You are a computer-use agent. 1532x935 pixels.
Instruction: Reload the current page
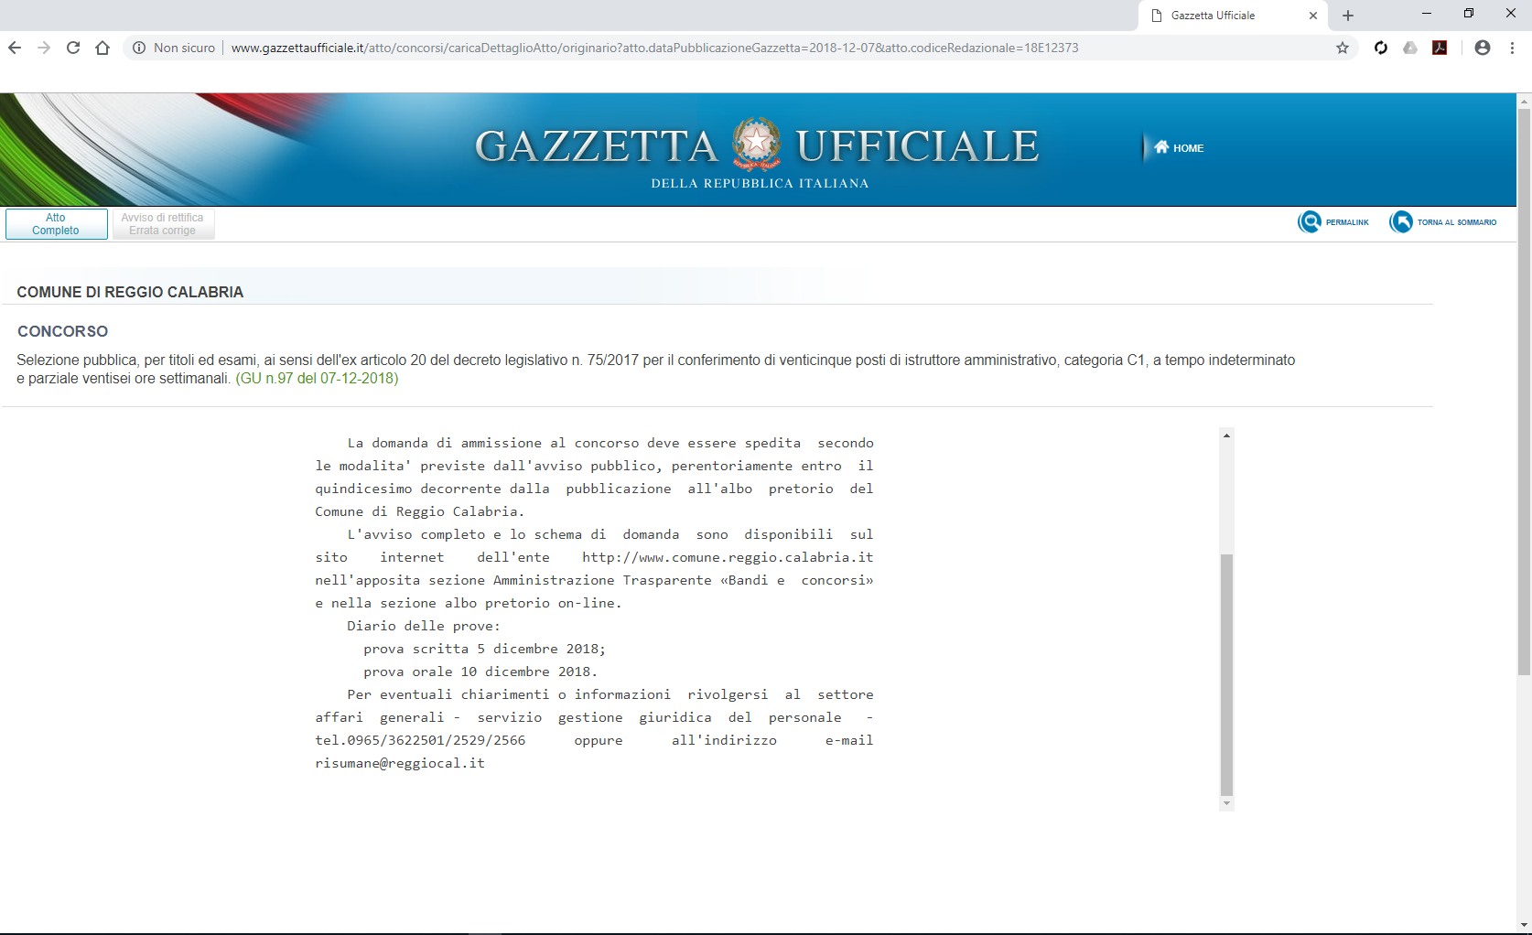[73, 48]
